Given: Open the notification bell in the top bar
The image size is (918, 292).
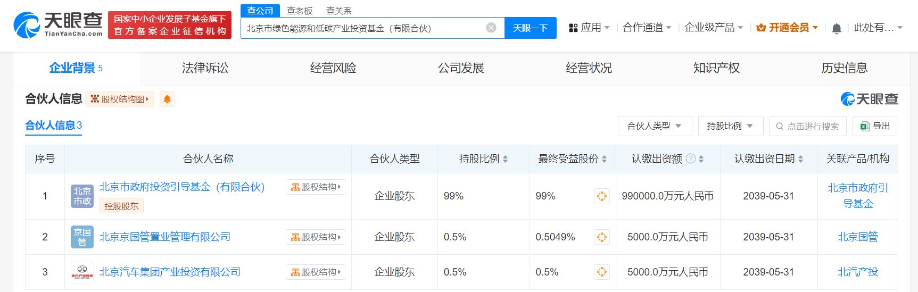Looking at the screenshot, I should 836,28.
